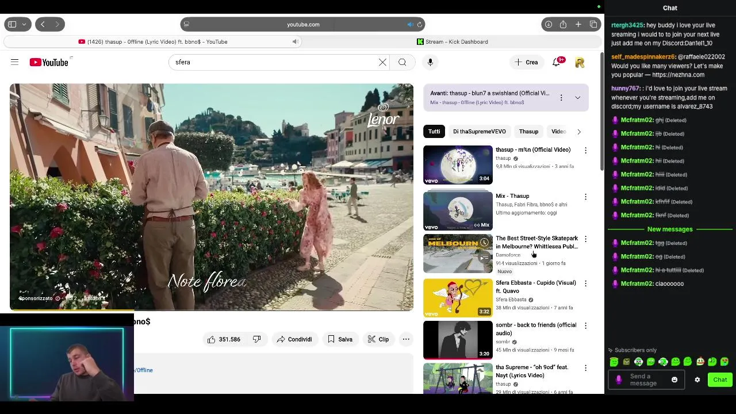Select the Di thaSupremeVEVO filter chip
The width and height of the screenshot is (736, 414).
pos(480,132)
